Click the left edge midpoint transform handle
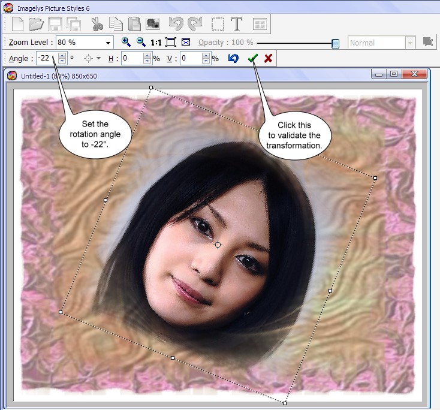The width and height of the screenshot is (440, 410). pyautogui.click(x=106, y=200)
